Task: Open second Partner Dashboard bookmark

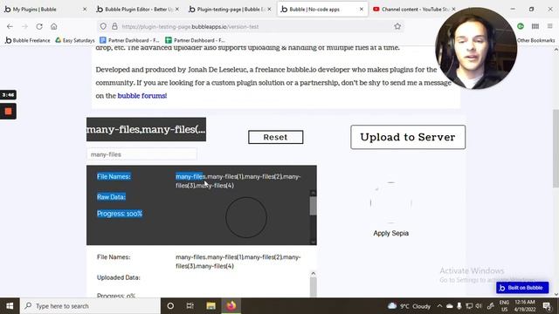Action: click(x=195, y=40)
